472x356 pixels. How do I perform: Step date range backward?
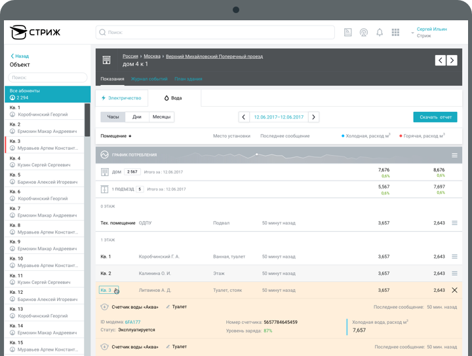[244, 117]
